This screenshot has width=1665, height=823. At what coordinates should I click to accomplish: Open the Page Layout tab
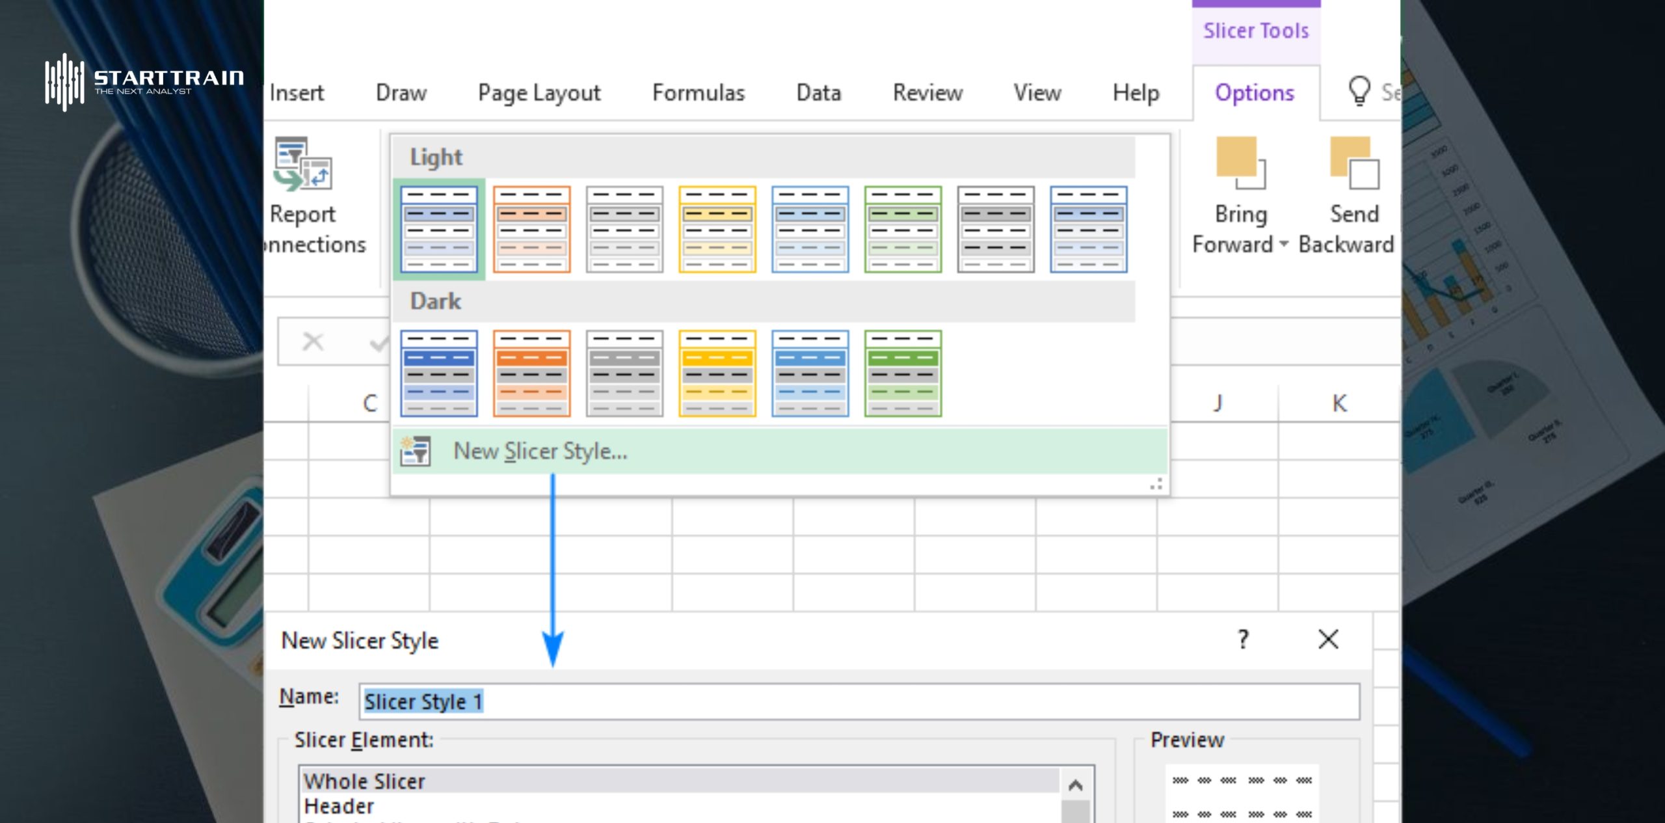click(x=539, y=93)
